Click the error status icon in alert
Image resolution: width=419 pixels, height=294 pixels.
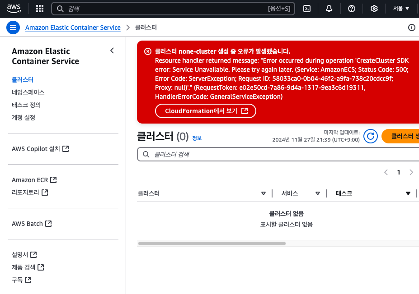[x=148, y=51]
